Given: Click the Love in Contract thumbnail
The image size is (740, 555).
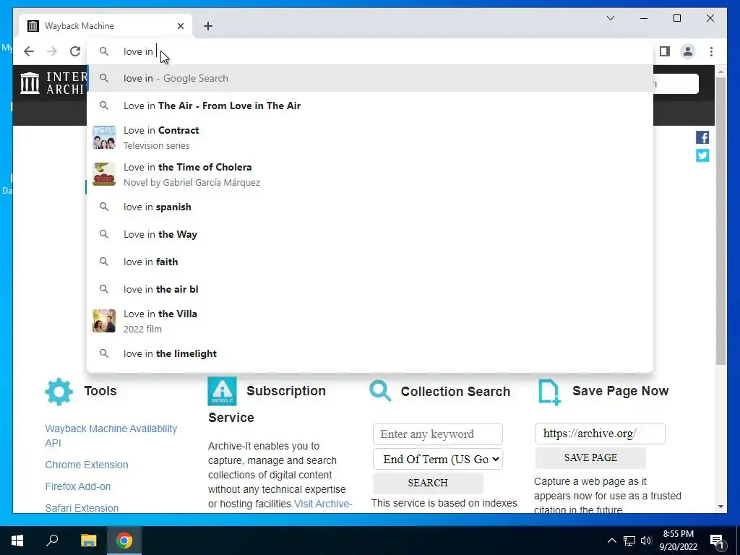Looking at the screenshot, I should click(x=104, y=137).
